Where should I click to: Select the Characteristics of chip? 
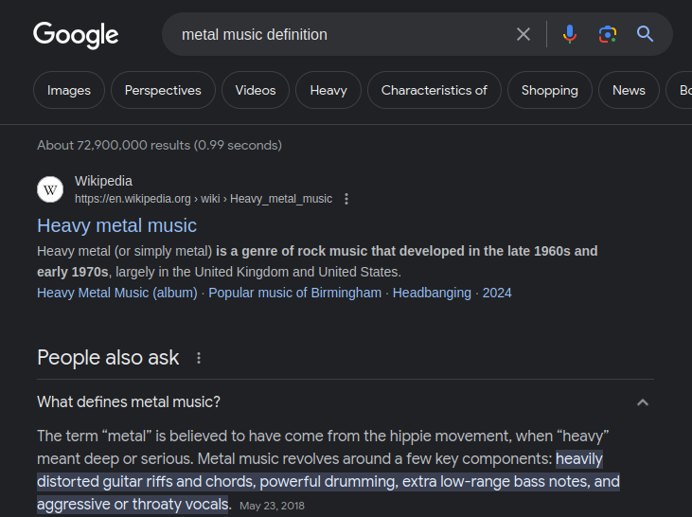pyautogui.click(x=435, y=90)
